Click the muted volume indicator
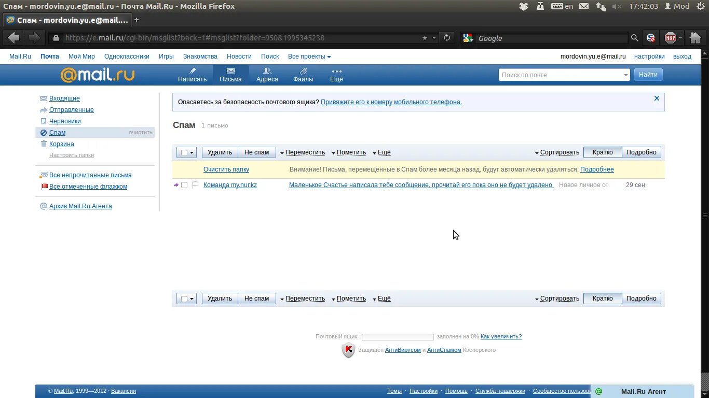The image size is (709, 398). 617,6
